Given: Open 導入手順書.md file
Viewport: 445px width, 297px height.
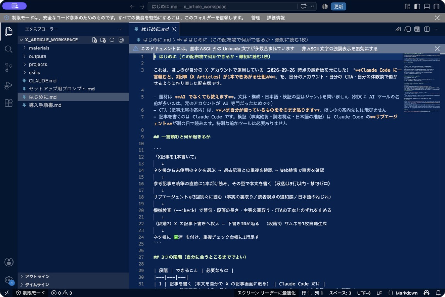Looking at the screenshot, I should coord(73,105).
